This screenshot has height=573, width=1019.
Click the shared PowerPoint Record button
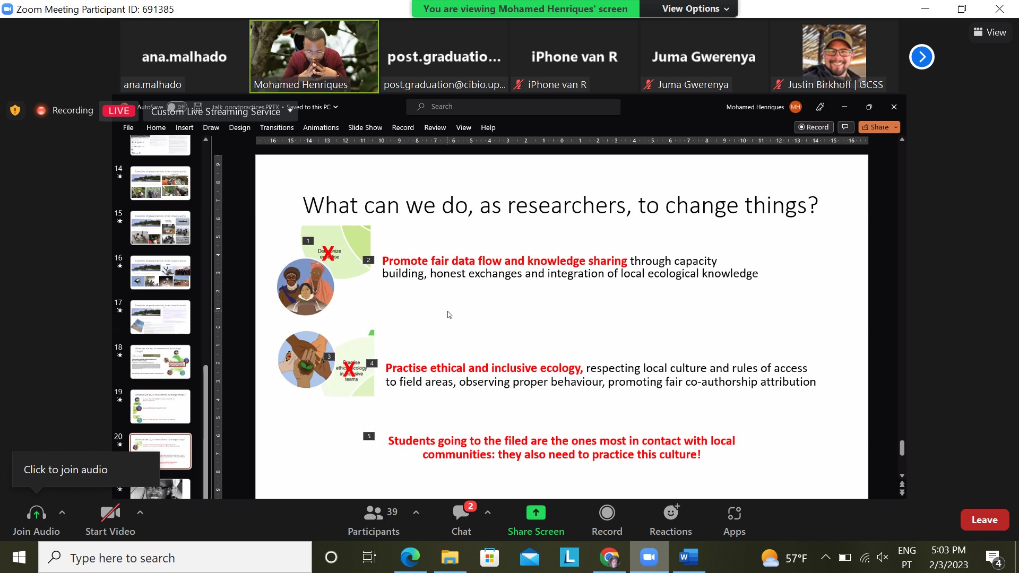pos(814,127)
